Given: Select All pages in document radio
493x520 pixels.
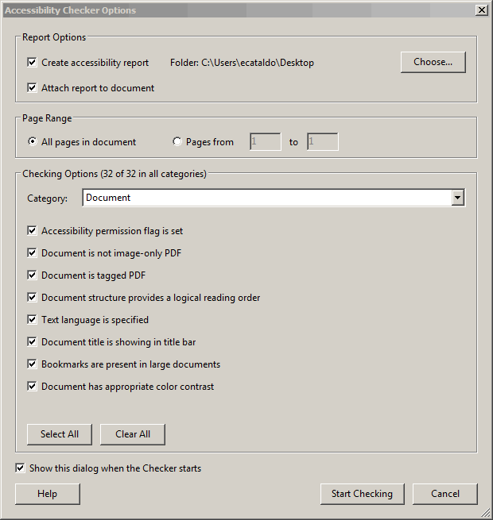Looking at the screenshot, I should pos(33,142).
